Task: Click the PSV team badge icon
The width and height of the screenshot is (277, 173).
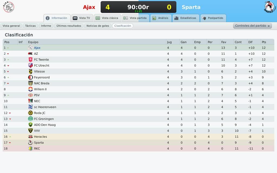Action: pos(30,95)
